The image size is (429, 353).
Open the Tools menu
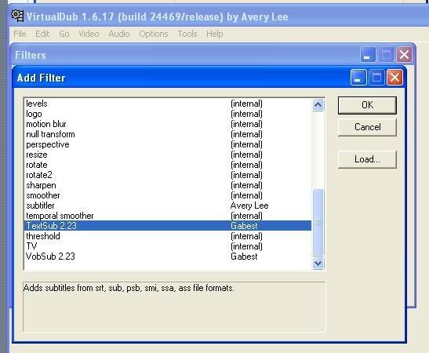pos(187,34)
